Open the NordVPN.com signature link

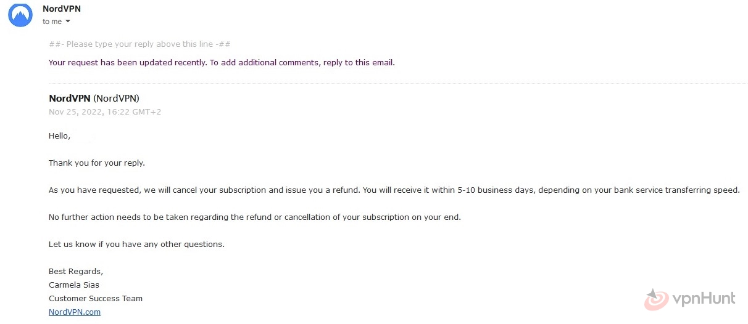75,312
